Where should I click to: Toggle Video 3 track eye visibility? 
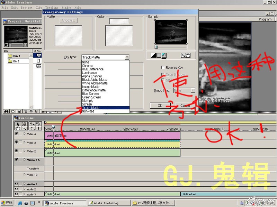[16, 142]
